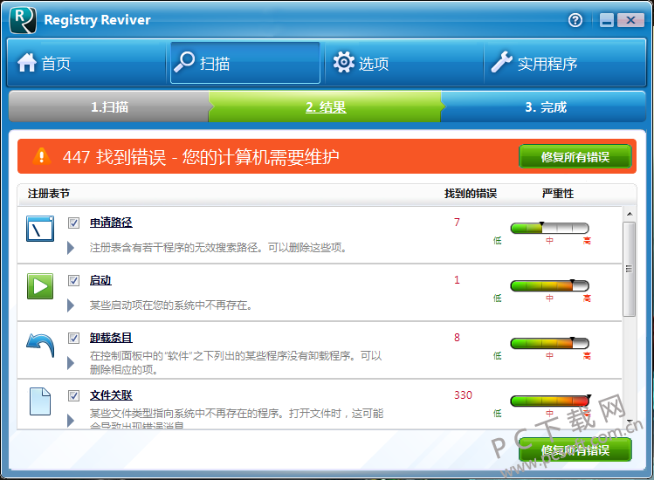The width and height of the screenshot is (654, 480).
Task: Open the 实用程序 tab
Action: tap(565, 63)
